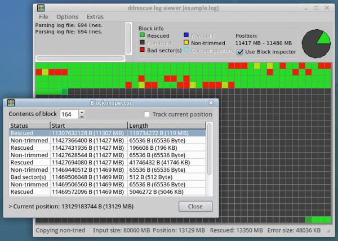Click the blue Non-split legend square
The width and height of the screenshot is (338, 241).
tap(185, 35)
